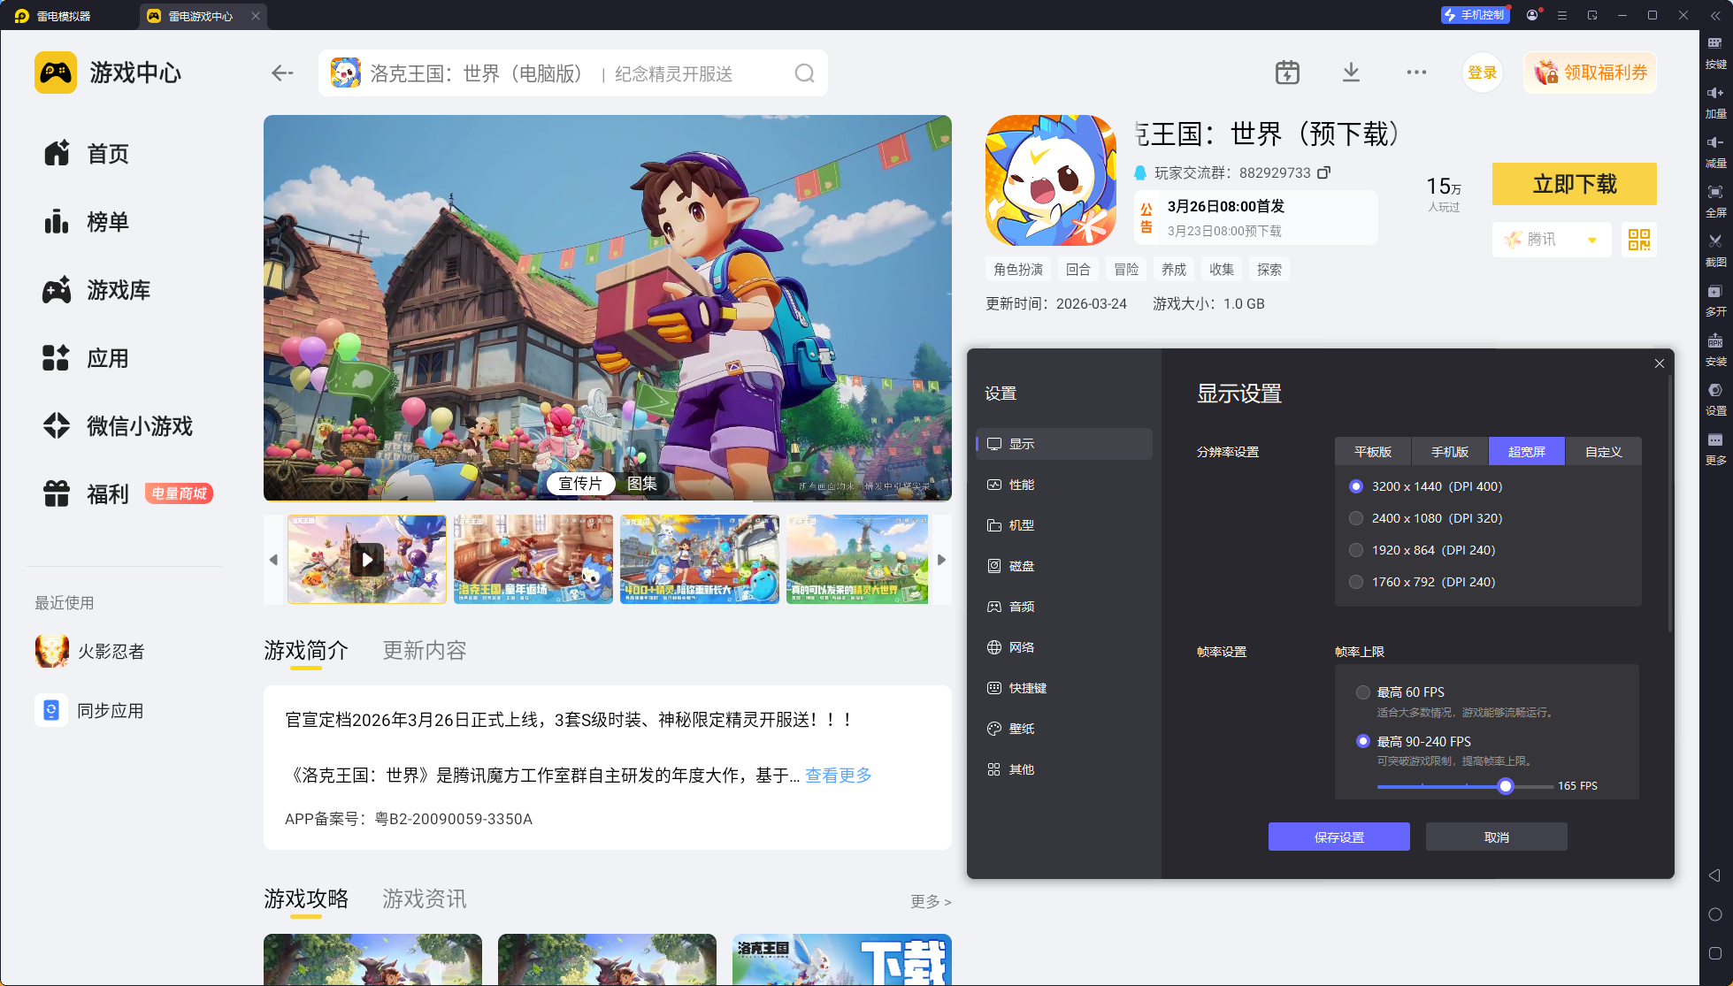The width and height of the screenshot is (1733, 986).
Task: Click next arrow in screenshot carousel
Action: 941,560
